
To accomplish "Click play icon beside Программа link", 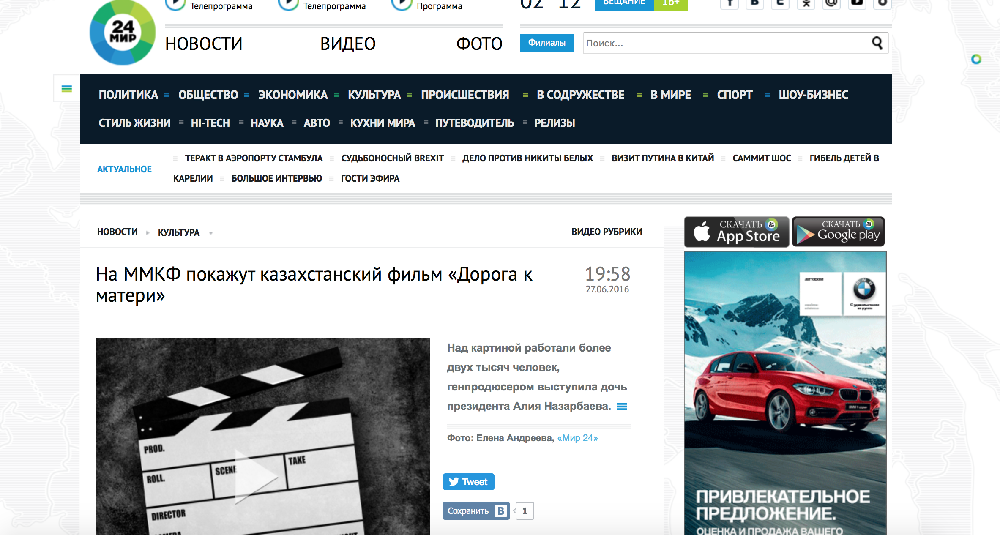I will 402,4.
